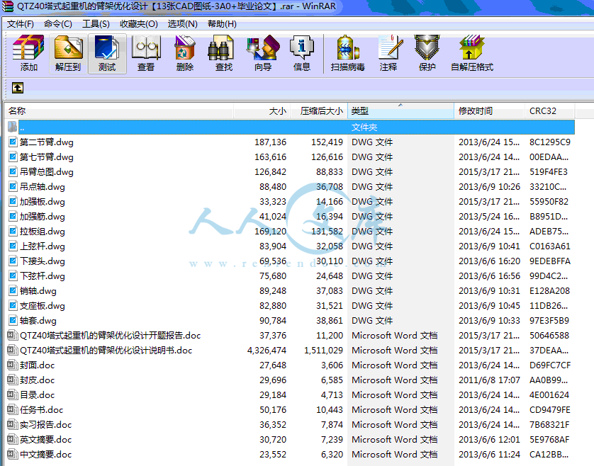Select file 下弦杆.dwg
The height and width of the screenshot is (466, 594).
click(x=43, y=276)
